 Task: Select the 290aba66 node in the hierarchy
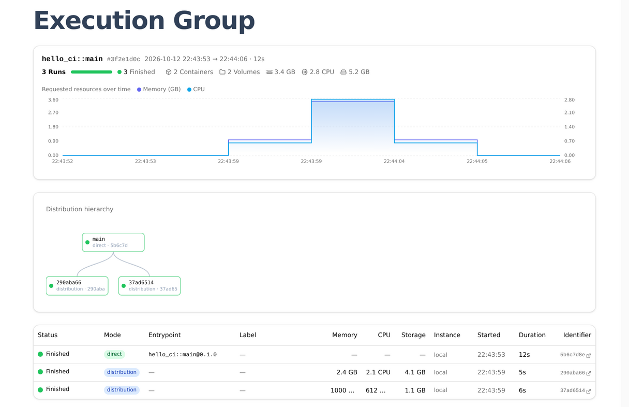click(x=77, y=286)
